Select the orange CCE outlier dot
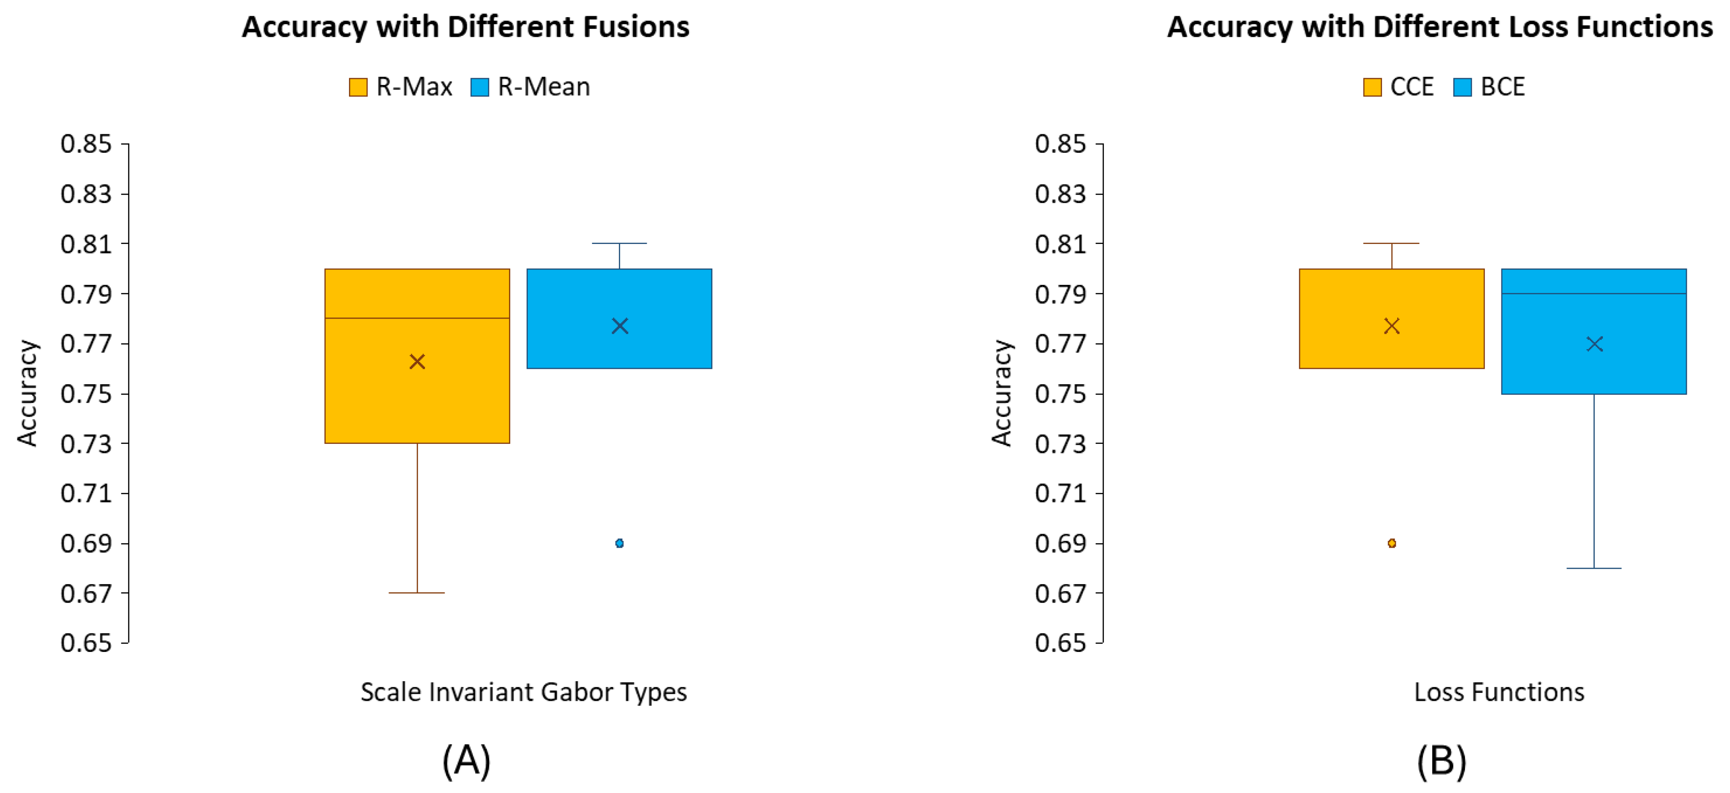1730x793 pixels. tap(1391, 543)
